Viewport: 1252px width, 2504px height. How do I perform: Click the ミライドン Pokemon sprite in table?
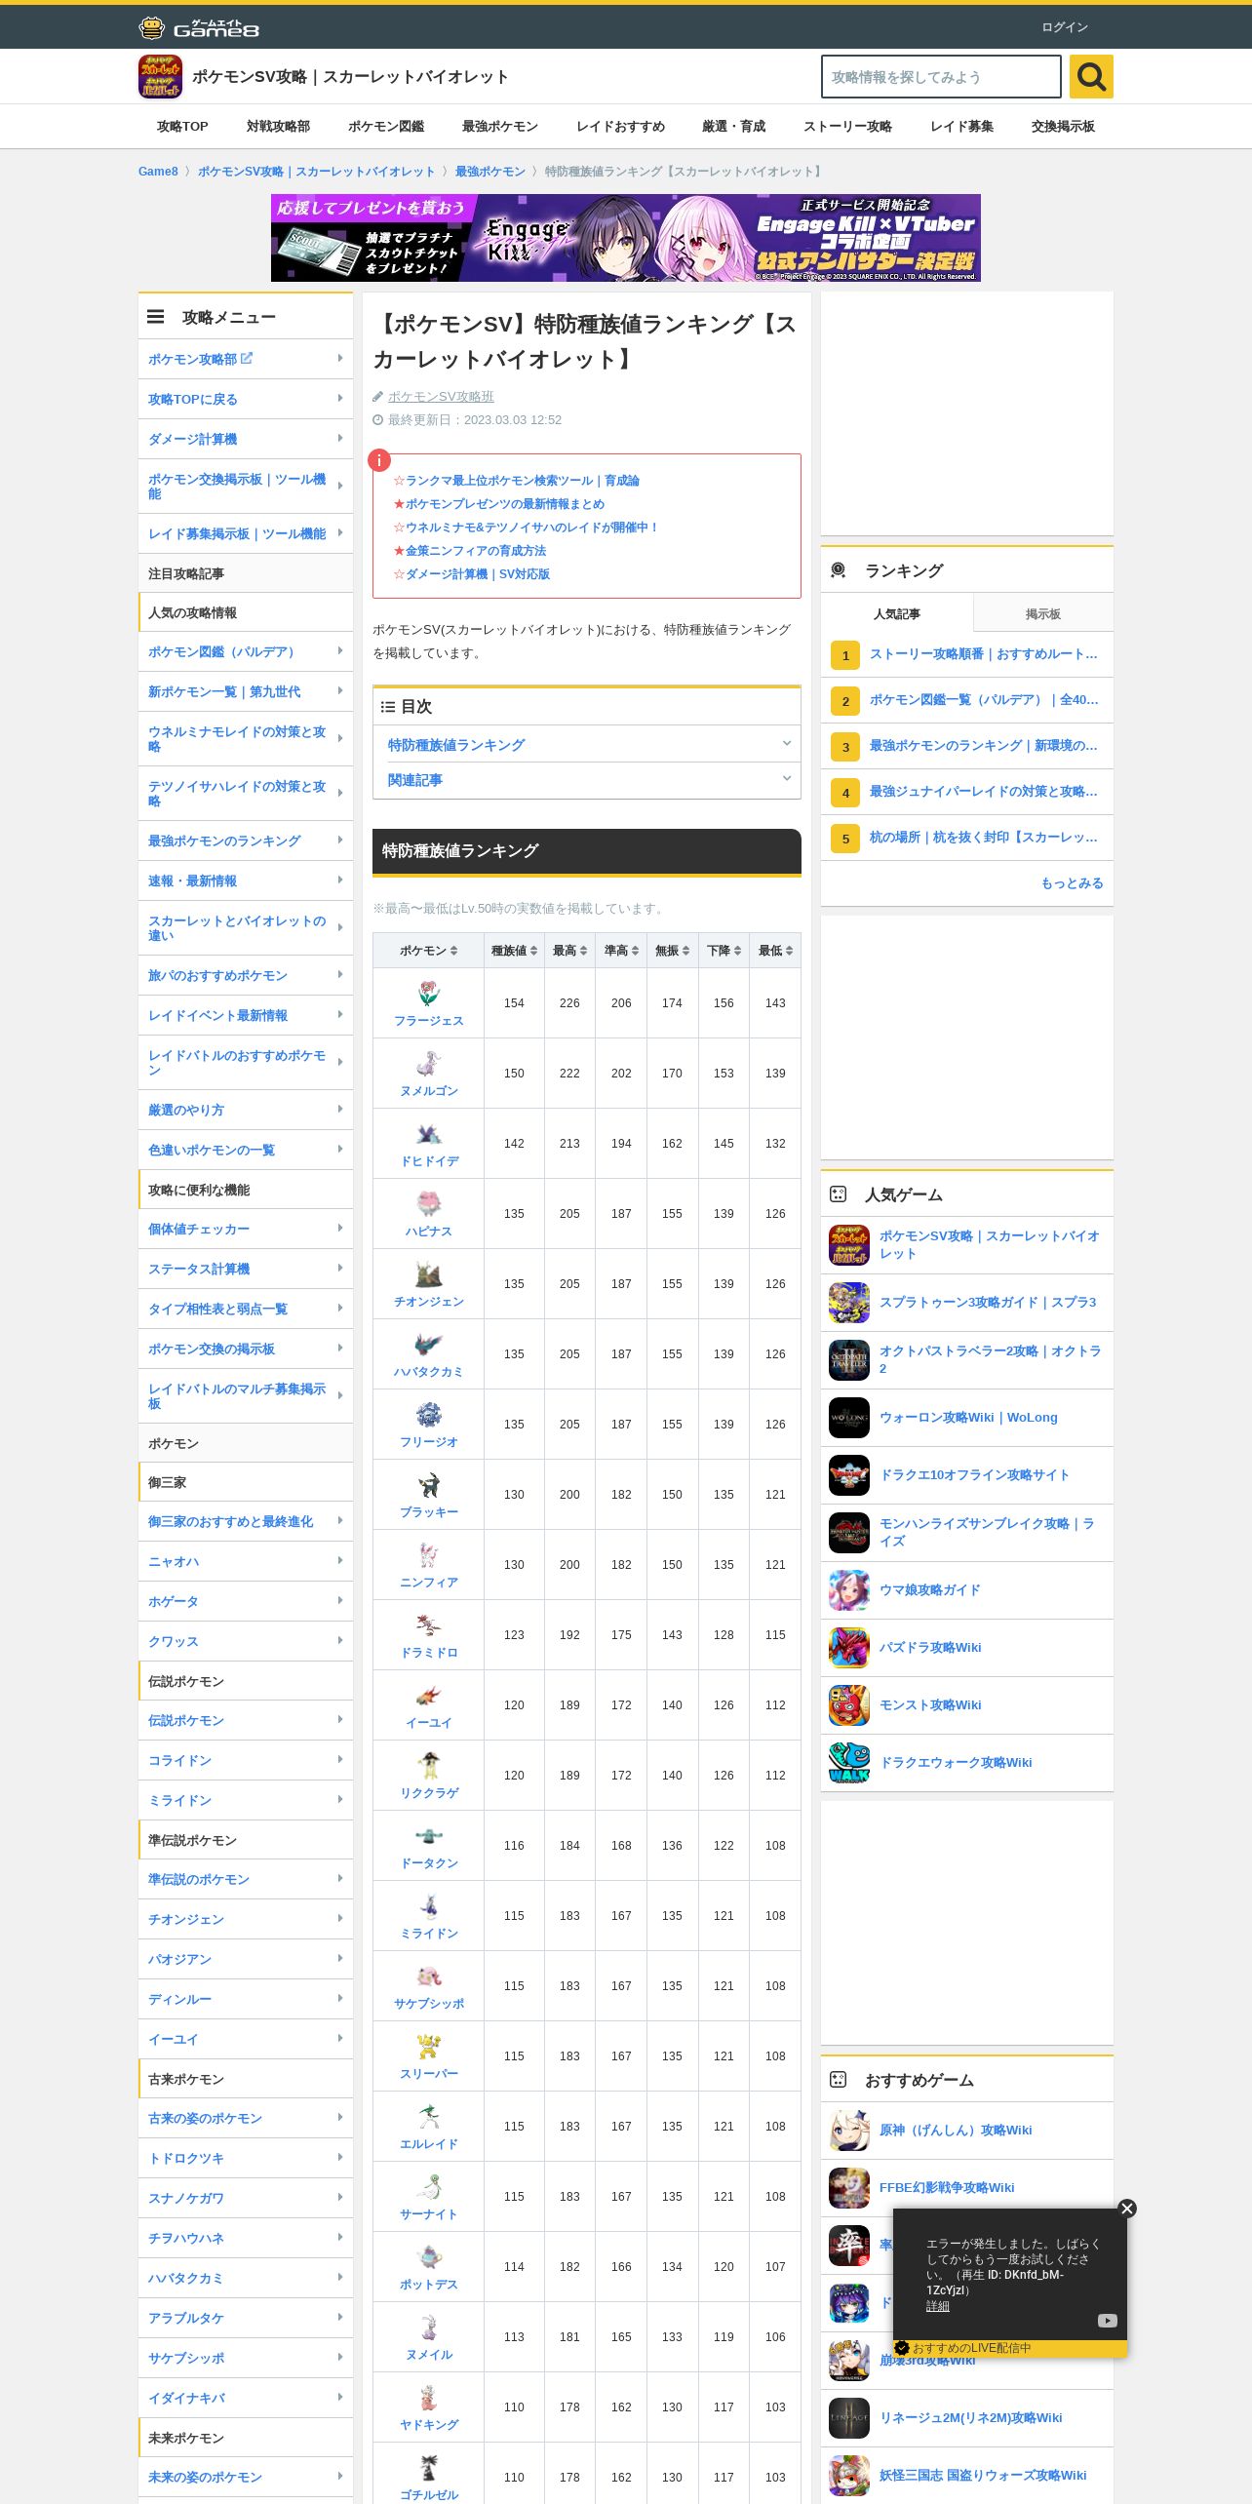(429, 1906)
